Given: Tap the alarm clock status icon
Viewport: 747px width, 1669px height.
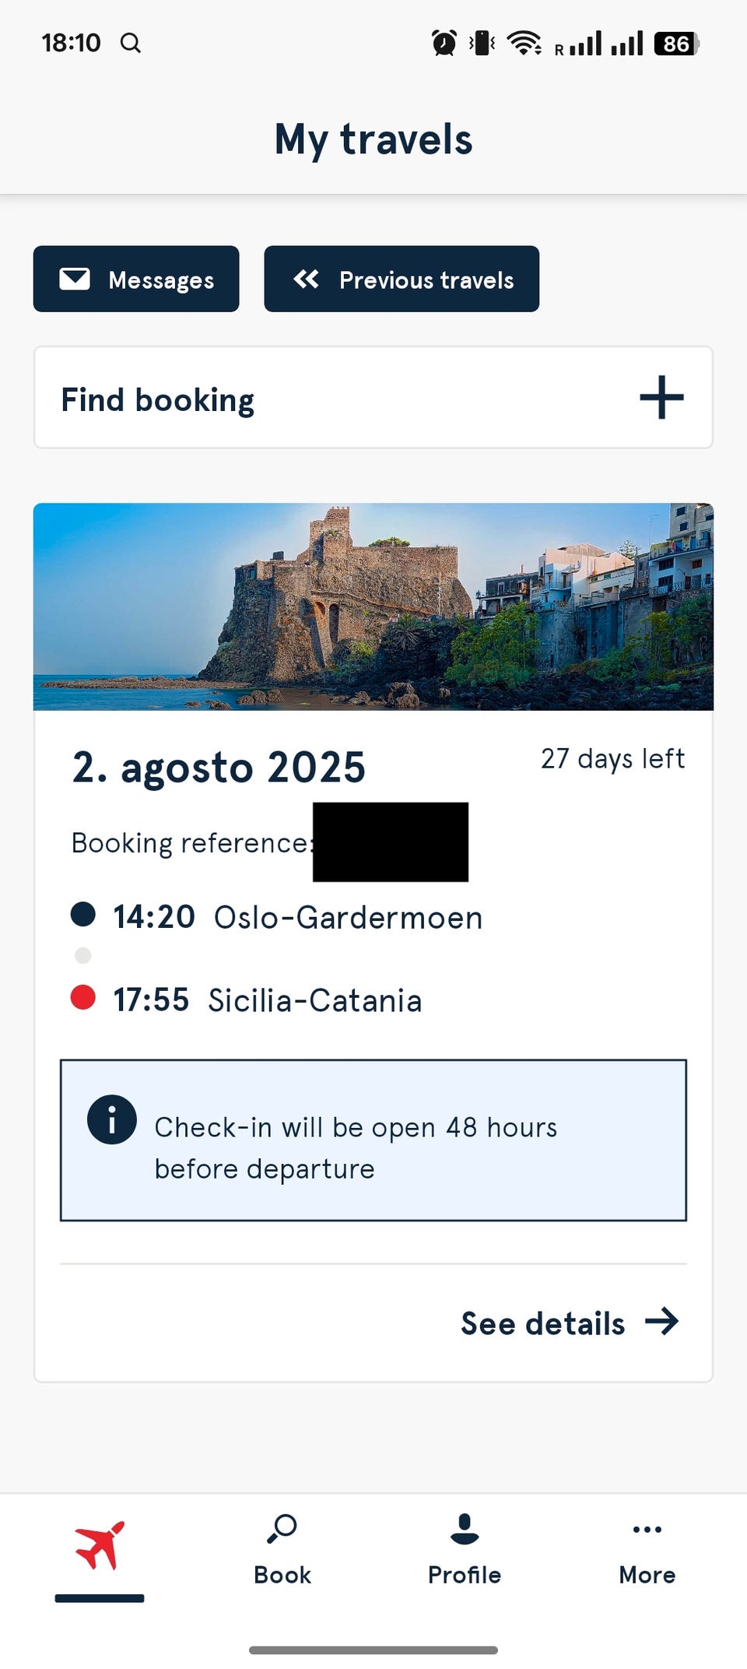Looking at the screenshot, I should [444, 43].
